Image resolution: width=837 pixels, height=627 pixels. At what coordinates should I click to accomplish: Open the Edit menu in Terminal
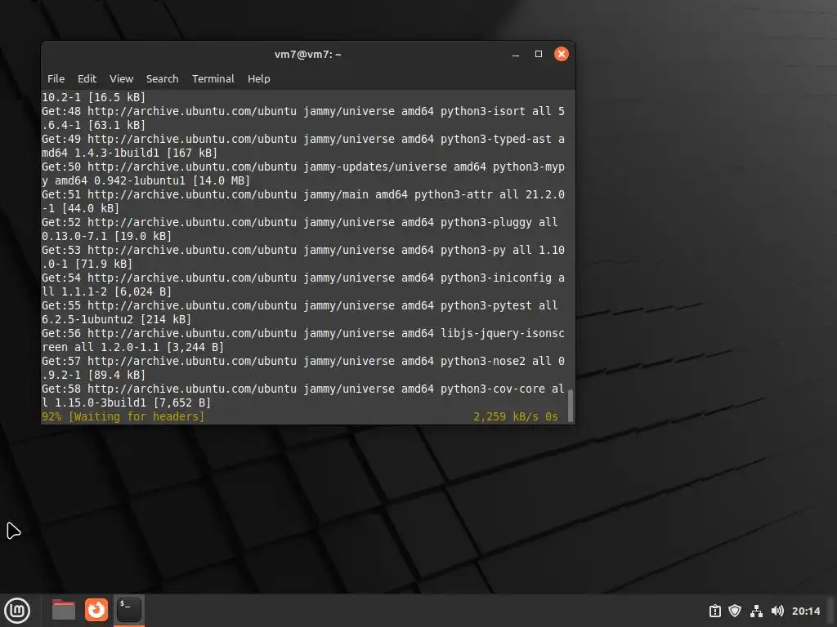click(x=87, y=79)
